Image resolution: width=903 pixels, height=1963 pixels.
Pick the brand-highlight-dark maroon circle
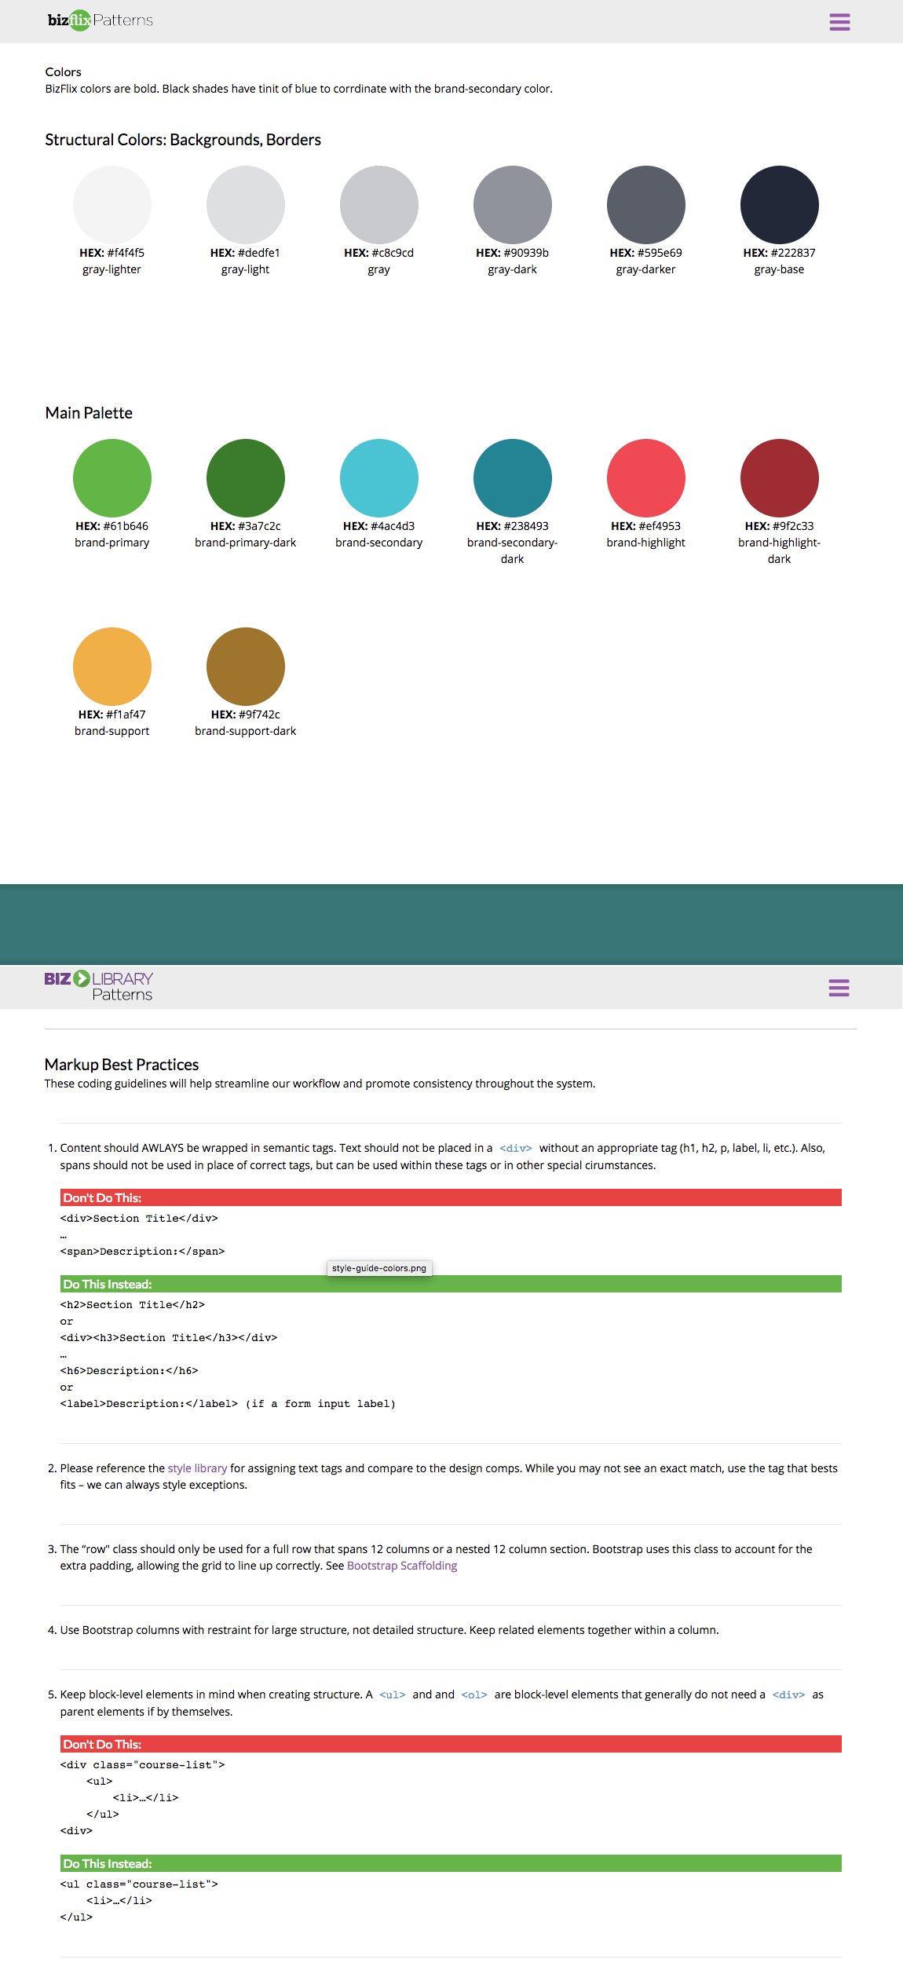780,478
